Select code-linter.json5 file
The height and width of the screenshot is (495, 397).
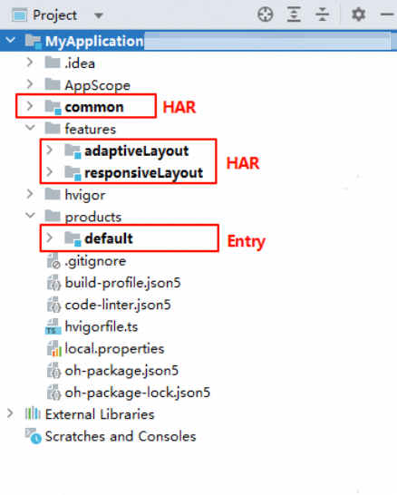coord(118,305)
